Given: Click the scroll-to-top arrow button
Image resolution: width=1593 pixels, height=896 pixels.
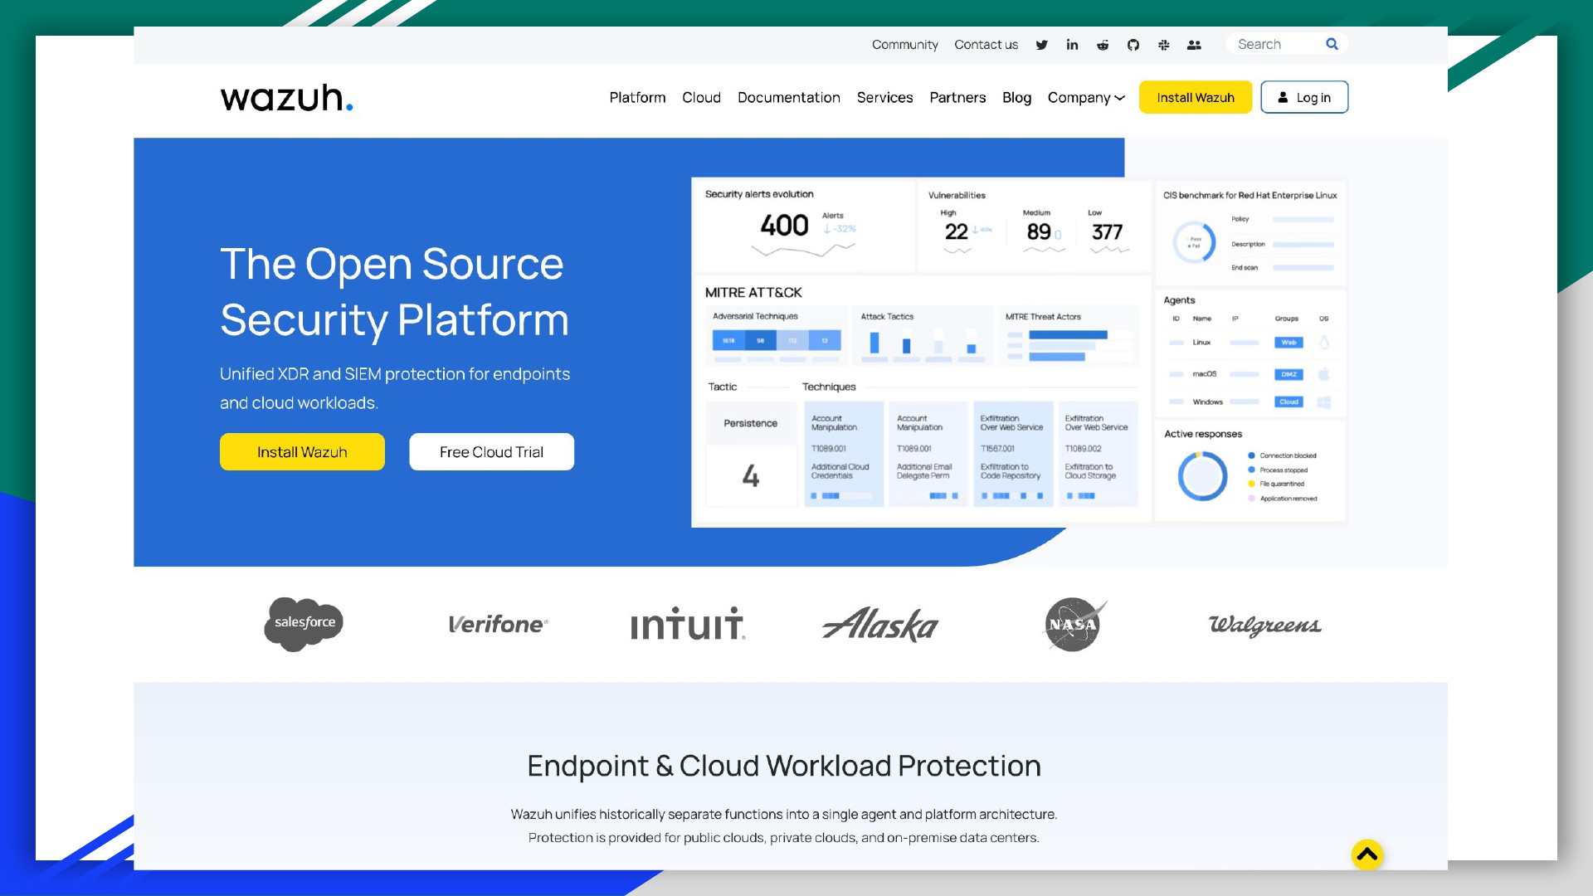Looking at the screenshot, I should coord(1367,854).
